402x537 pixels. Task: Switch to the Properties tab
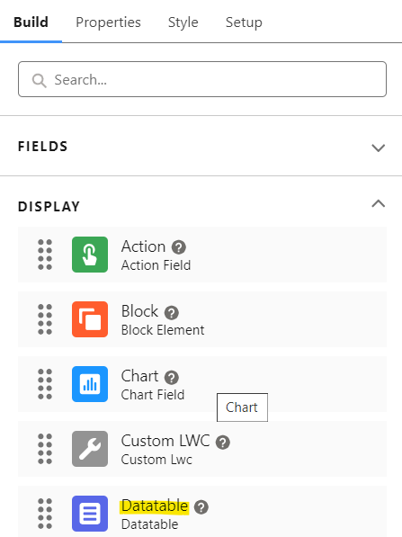pyautogui.click(x=108, y=22)
